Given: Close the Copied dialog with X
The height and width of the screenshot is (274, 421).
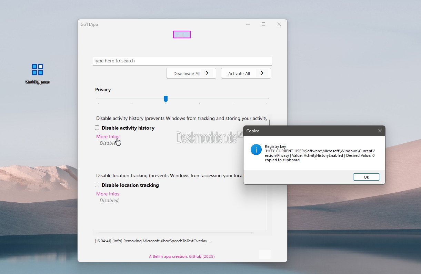Looking at the screenshot, I should pyautogui.click(x=380, y=131).
